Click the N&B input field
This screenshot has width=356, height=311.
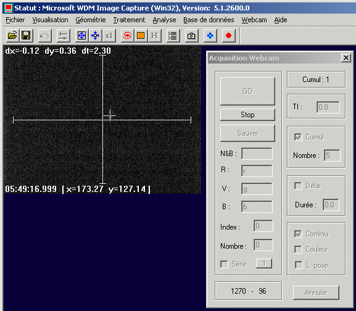[x=257, y=154]
